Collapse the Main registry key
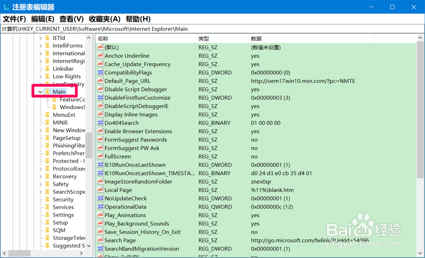The width and height of the screenshot is (425, 258). (x=40, y=92)
